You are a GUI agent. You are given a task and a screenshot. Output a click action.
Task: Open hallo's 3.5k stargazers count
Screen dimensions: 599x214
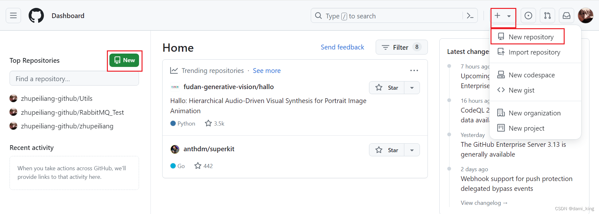pyautogui.click(x=215, y=123)
